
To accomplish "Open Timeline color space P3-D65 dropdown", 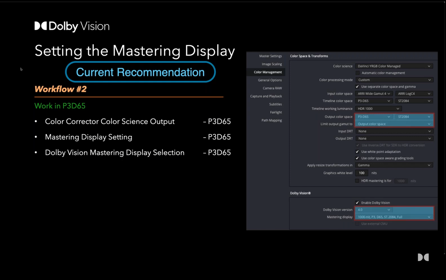I will pos(373,101).
